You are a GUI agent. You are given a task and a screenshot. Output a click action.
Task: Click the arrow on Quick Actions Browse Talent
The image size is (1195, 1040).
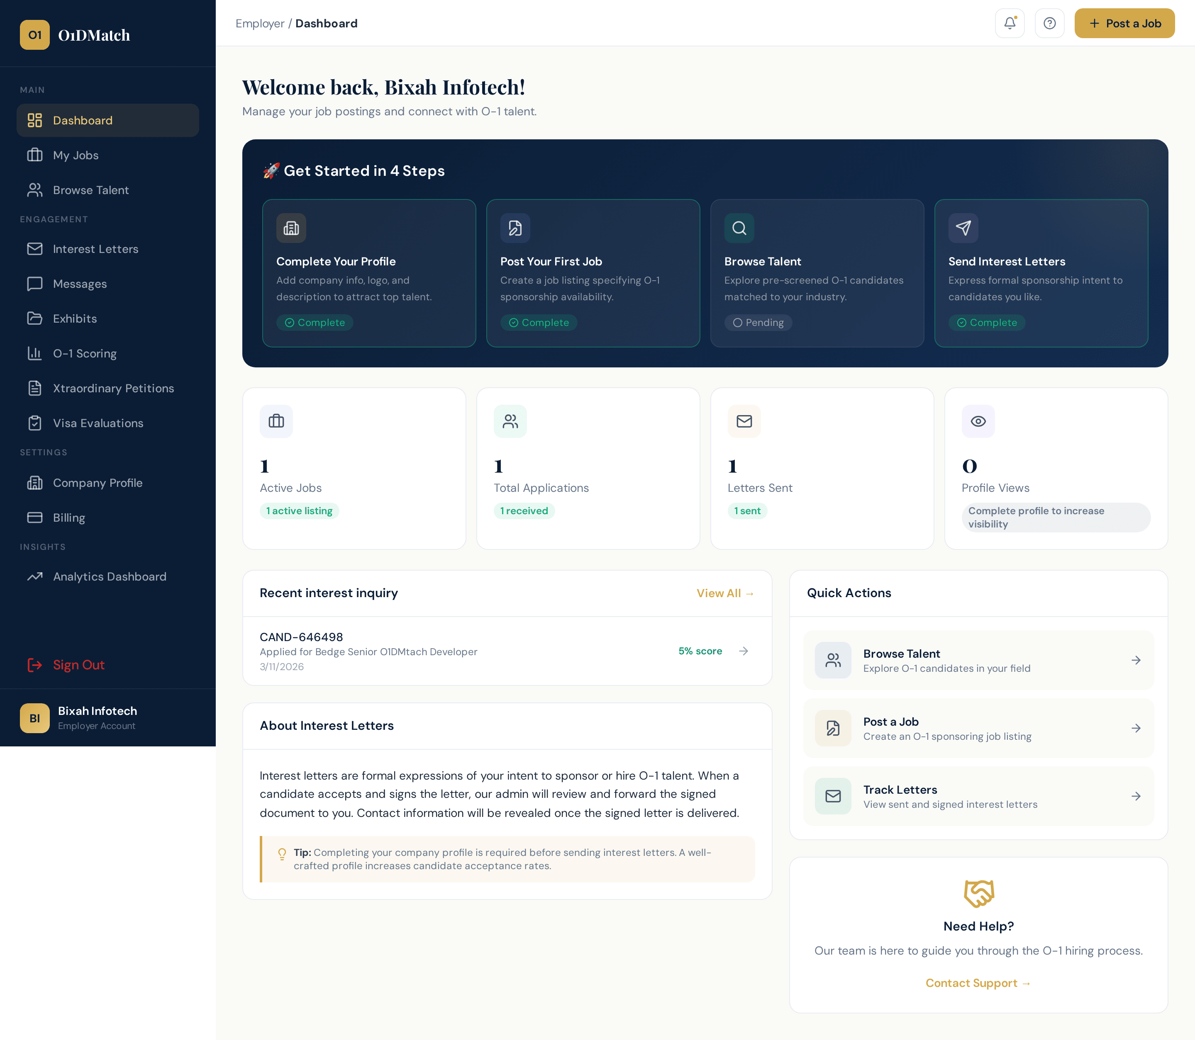click(1136, 661)
